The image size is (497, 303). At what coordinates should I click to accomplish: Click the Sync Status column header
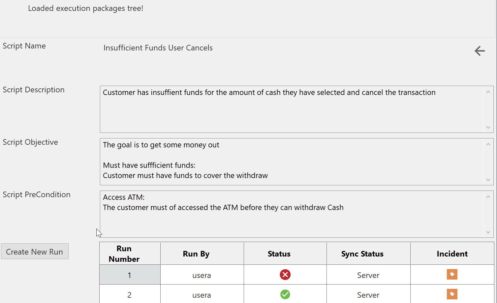362,254
